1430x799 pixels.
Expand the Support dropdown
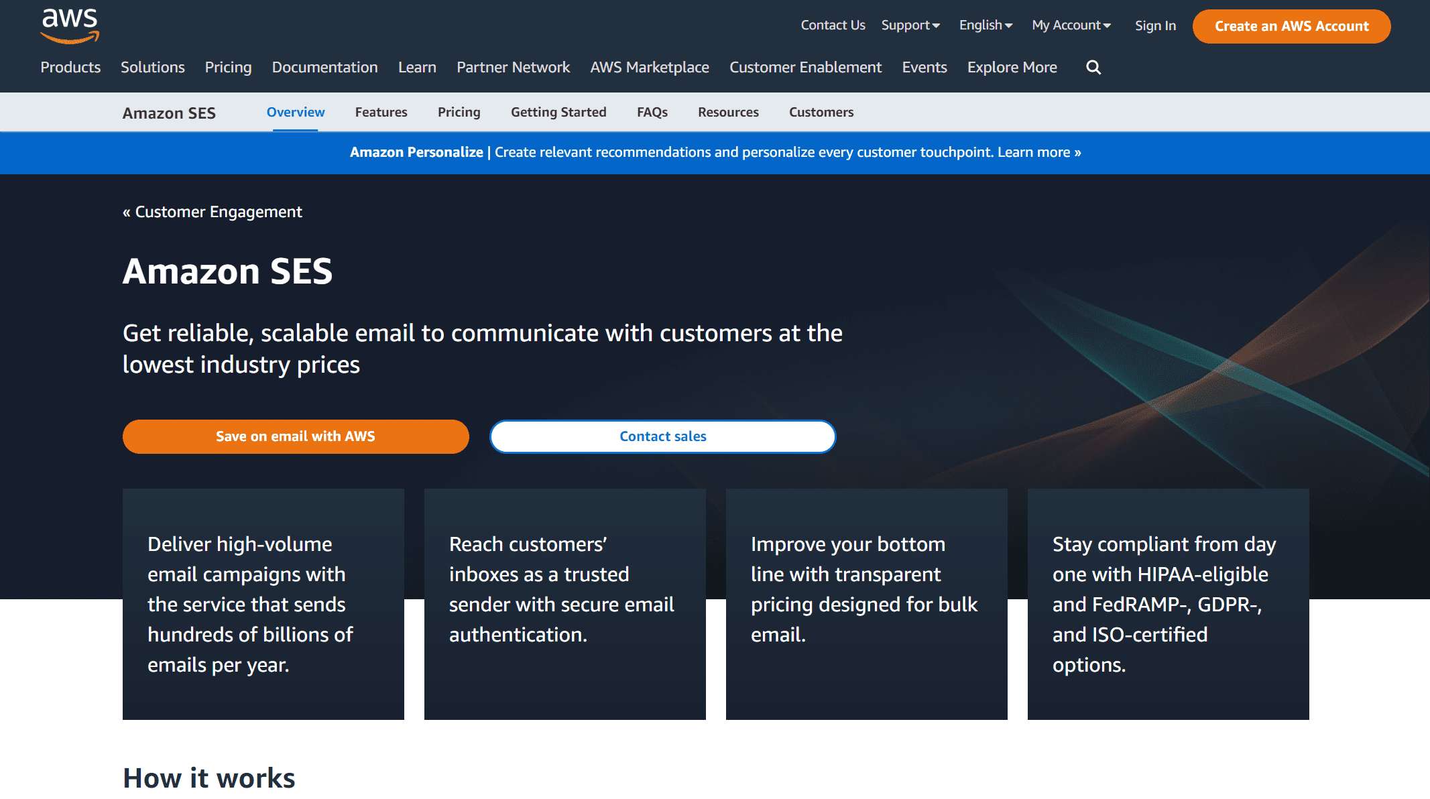pyautogui.click(x=910, y=25)
